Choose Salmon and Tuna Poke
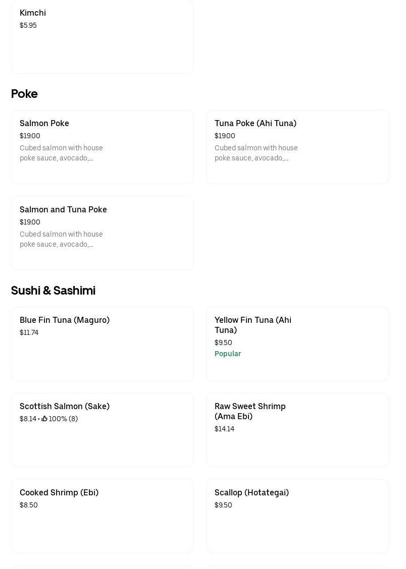 coord(102,233)
